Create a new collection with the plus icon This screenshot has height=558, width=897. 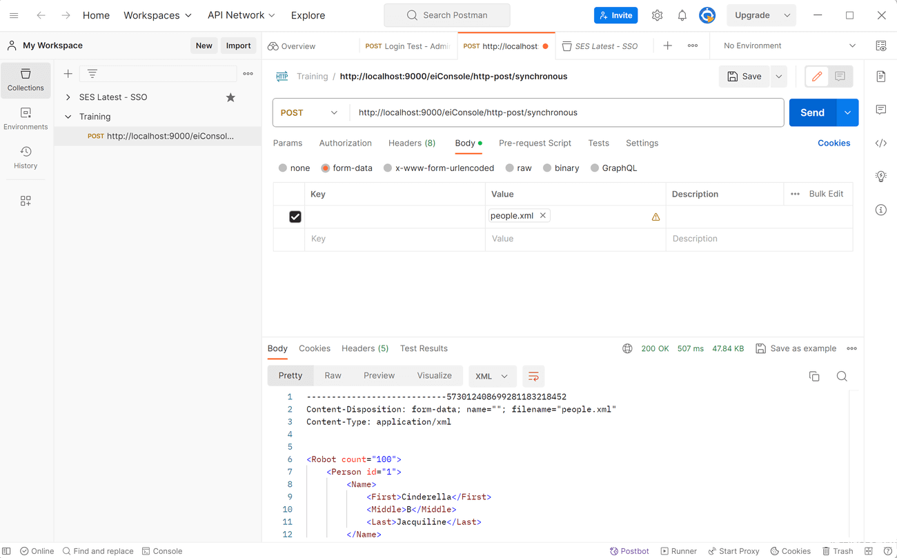[68, 74]
